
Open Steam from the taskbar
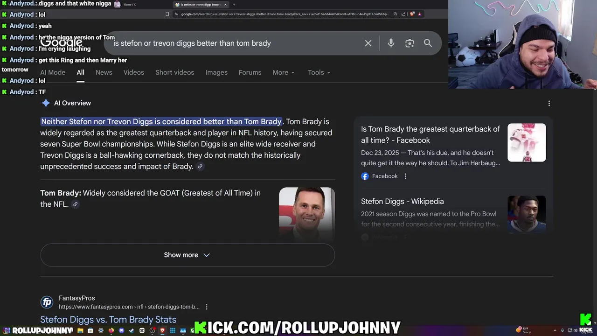[x=132, y=330]
